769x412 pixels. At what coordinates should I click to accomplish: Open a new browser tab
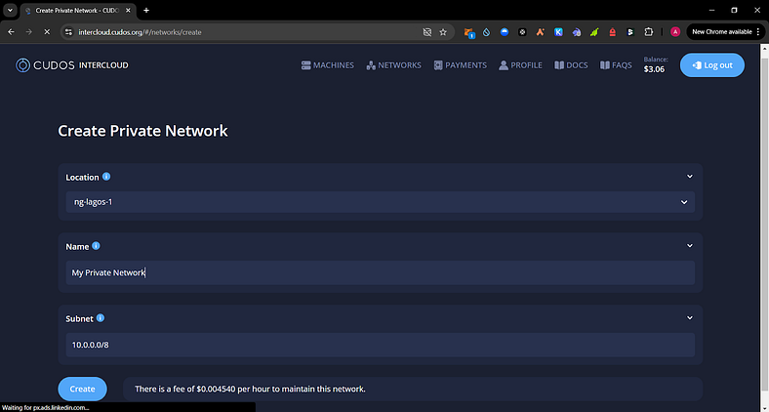tap(146, 11)
